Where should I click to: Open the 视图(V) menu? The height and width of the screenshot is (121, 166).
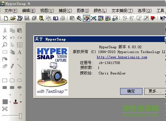tap(47, 11)
